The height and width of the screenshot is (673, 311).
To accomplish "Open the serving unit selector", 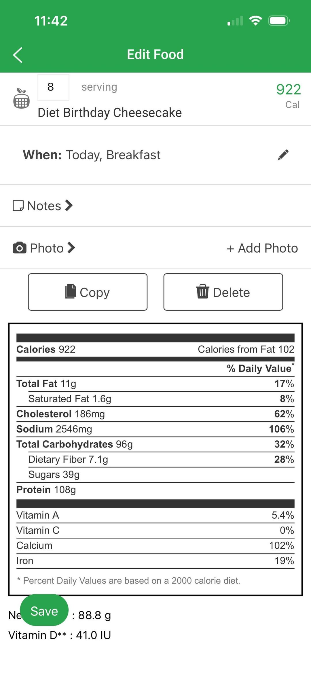I will (x=99, y=87).
